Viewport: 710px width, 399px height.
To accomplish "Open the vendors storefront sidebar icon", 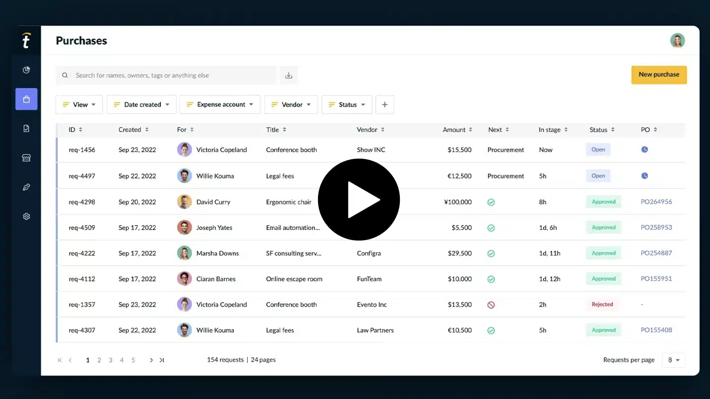I will click(x=27, y=158).
